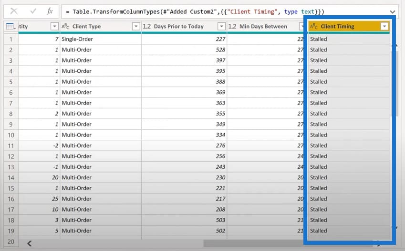
Task: Cancel the formula edit with X icon
Action: click(x=14, y=11)
